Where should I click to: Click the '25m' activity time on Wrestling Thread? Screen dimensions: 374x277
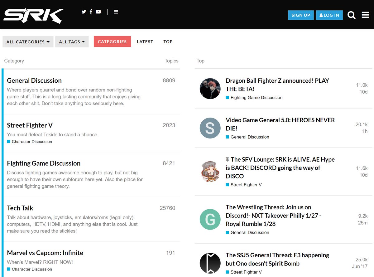[x=363, y=223]
